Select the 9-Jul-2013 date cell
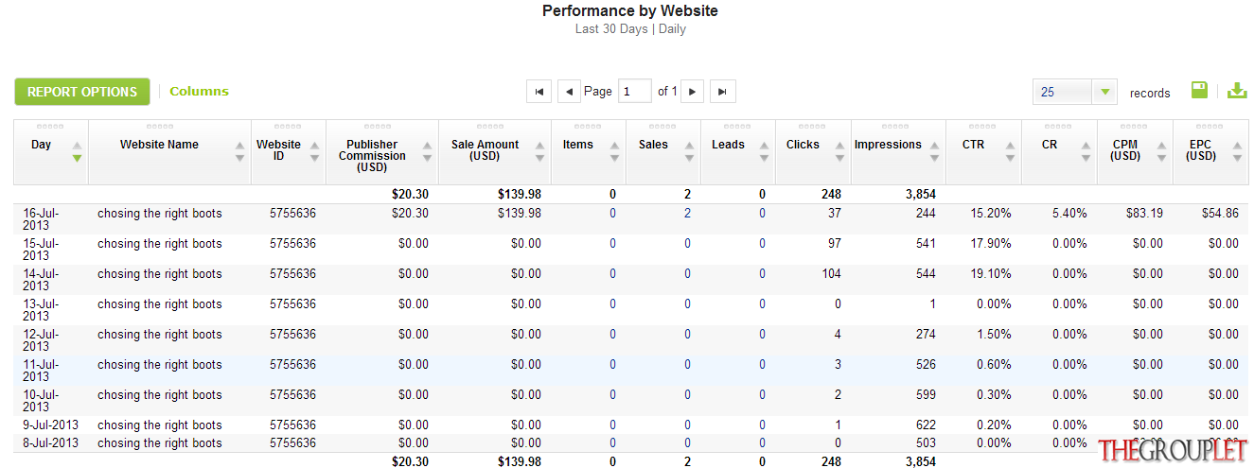Screen dimensions: 1254x468 point(51,425)
